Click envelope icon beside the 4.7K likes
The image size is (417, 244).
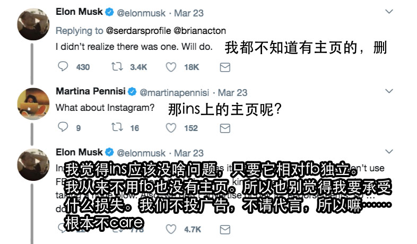tap(224, 229)
